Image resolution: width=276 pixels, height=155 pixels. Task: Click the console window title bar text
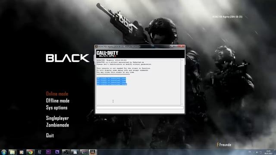click(x=119, y=46)
